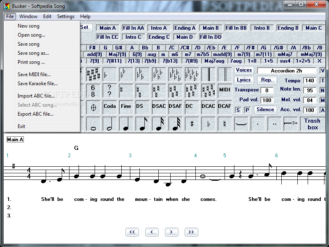The width and height of the screenshot is (329, 247).
Task: Select Open song... menu entry
Action: pos(32,35)
